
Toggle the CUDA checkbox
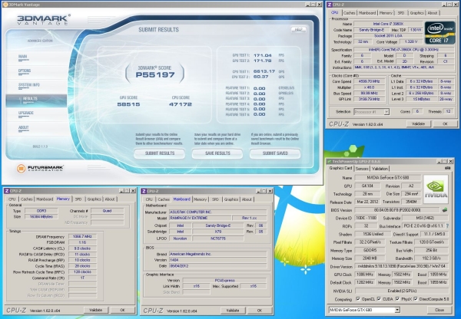tap(379, 299)
